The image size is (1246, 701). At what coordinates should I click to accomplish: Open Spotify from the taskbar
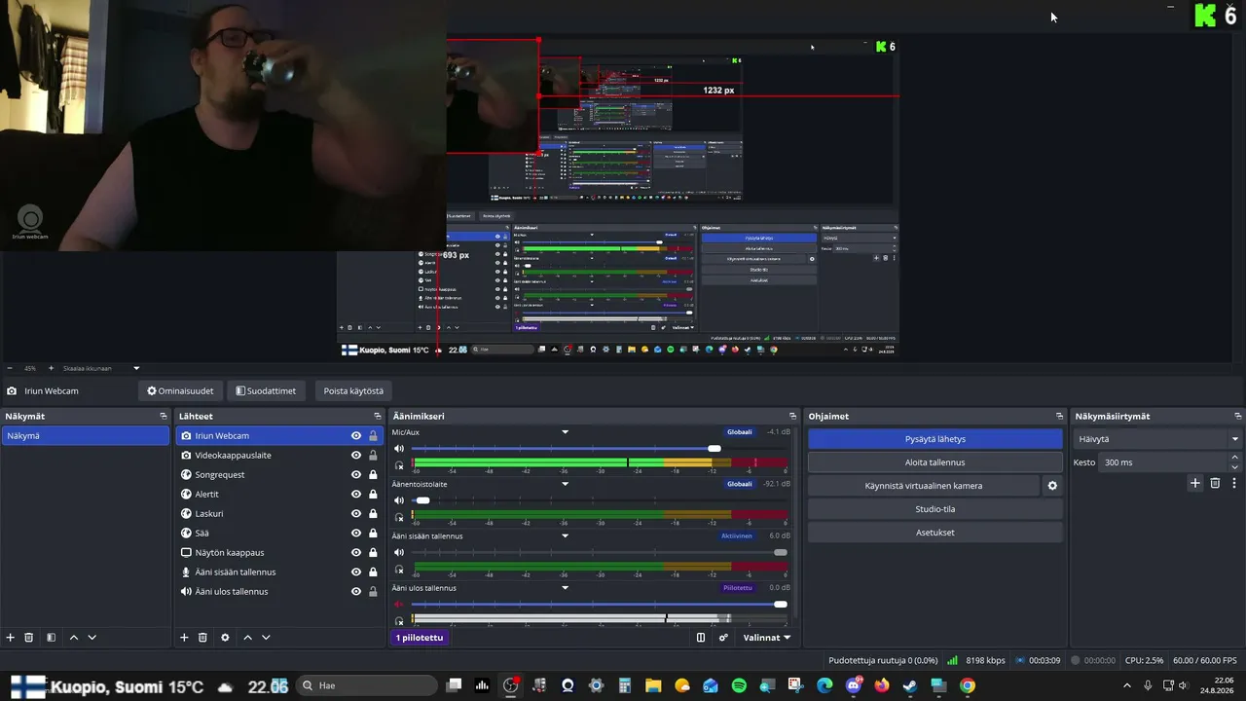coord(738,685)
